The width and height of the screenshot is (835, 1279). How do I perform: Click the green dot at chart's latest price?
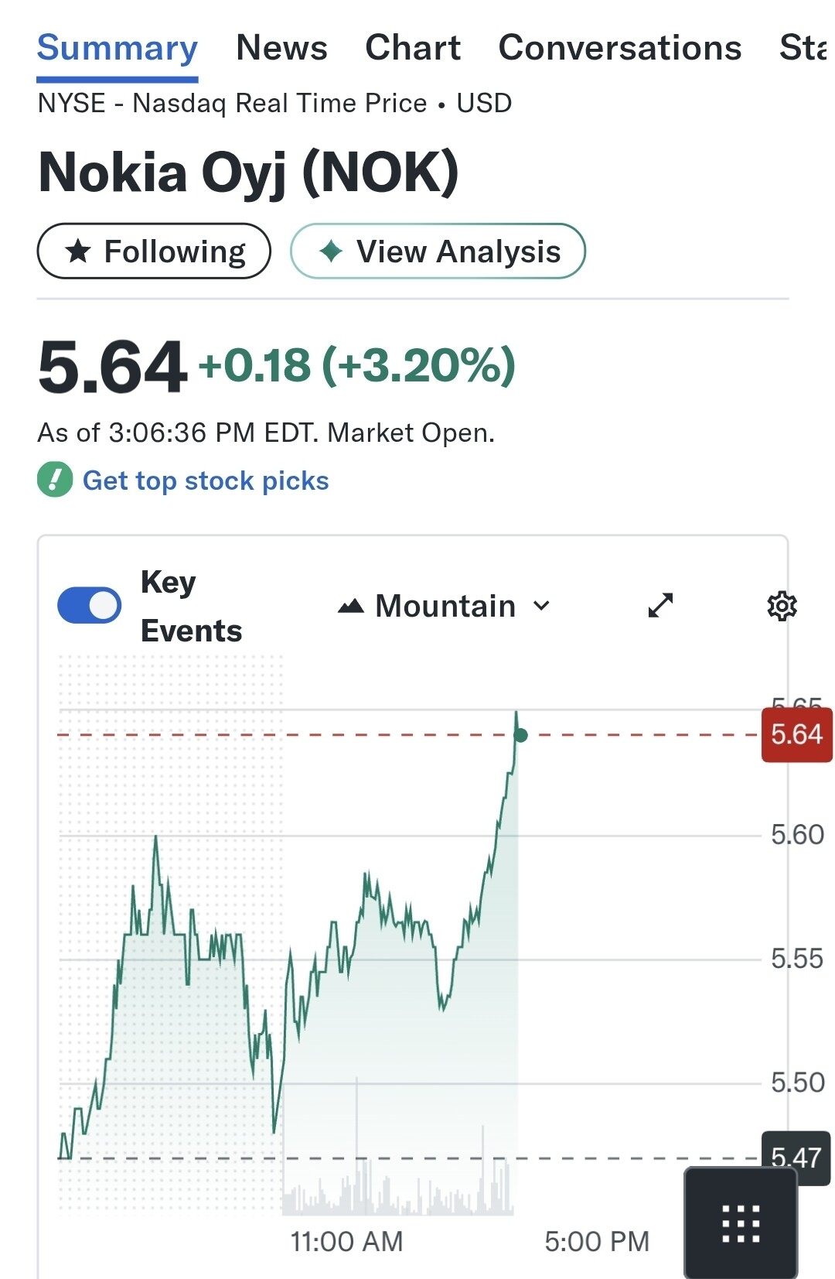[x=520, y=735]
